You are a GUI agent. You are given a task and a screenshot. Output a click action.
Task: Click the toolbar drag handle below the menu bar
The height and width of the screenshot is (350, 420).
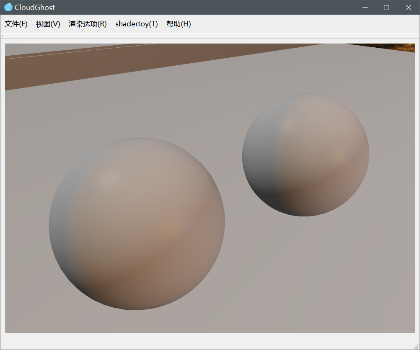coord(3,36)
